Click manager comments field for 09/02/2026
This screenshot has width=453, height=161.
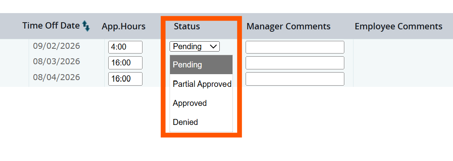(295, 47)
